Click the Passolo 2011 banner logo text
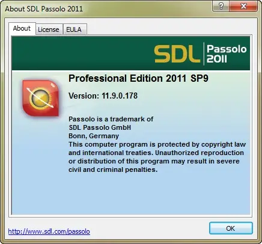Image resolution: width=262 pixels, height=244 pixels. (x=227, y=53)
